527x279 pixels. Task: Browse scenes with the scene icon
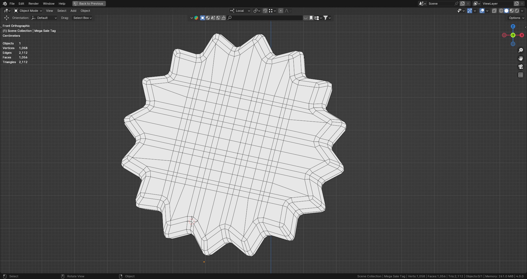pyautogui.click(x=422, y=4)
